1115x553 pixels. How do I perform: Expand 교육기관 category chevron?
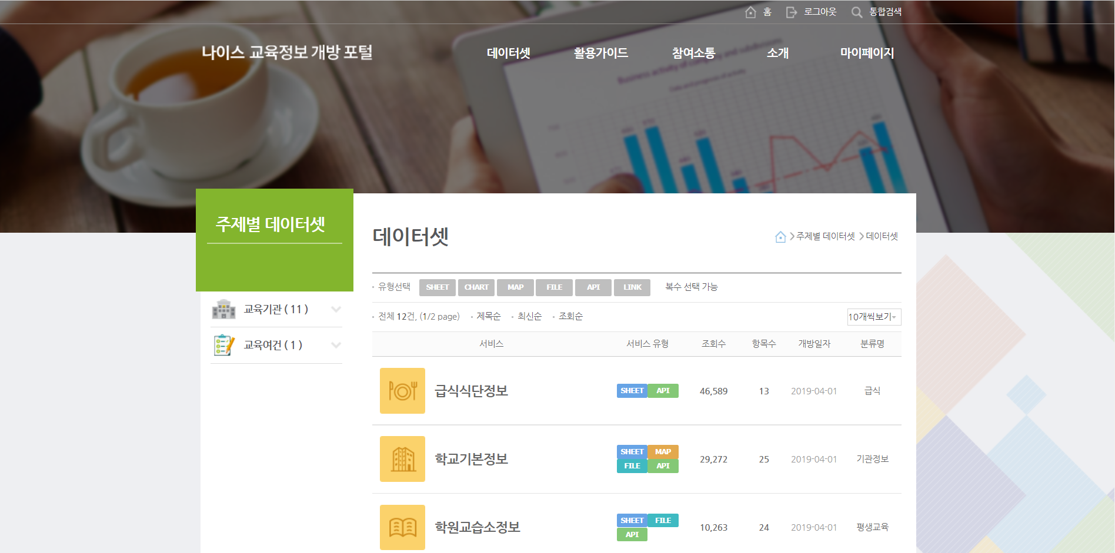336,310
